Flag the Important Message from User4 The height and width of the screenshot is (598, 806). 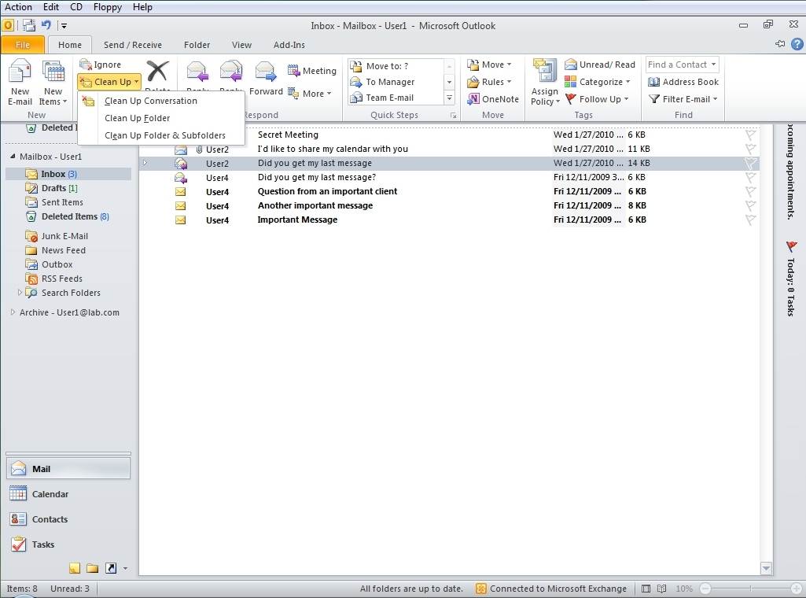[749, 220]
